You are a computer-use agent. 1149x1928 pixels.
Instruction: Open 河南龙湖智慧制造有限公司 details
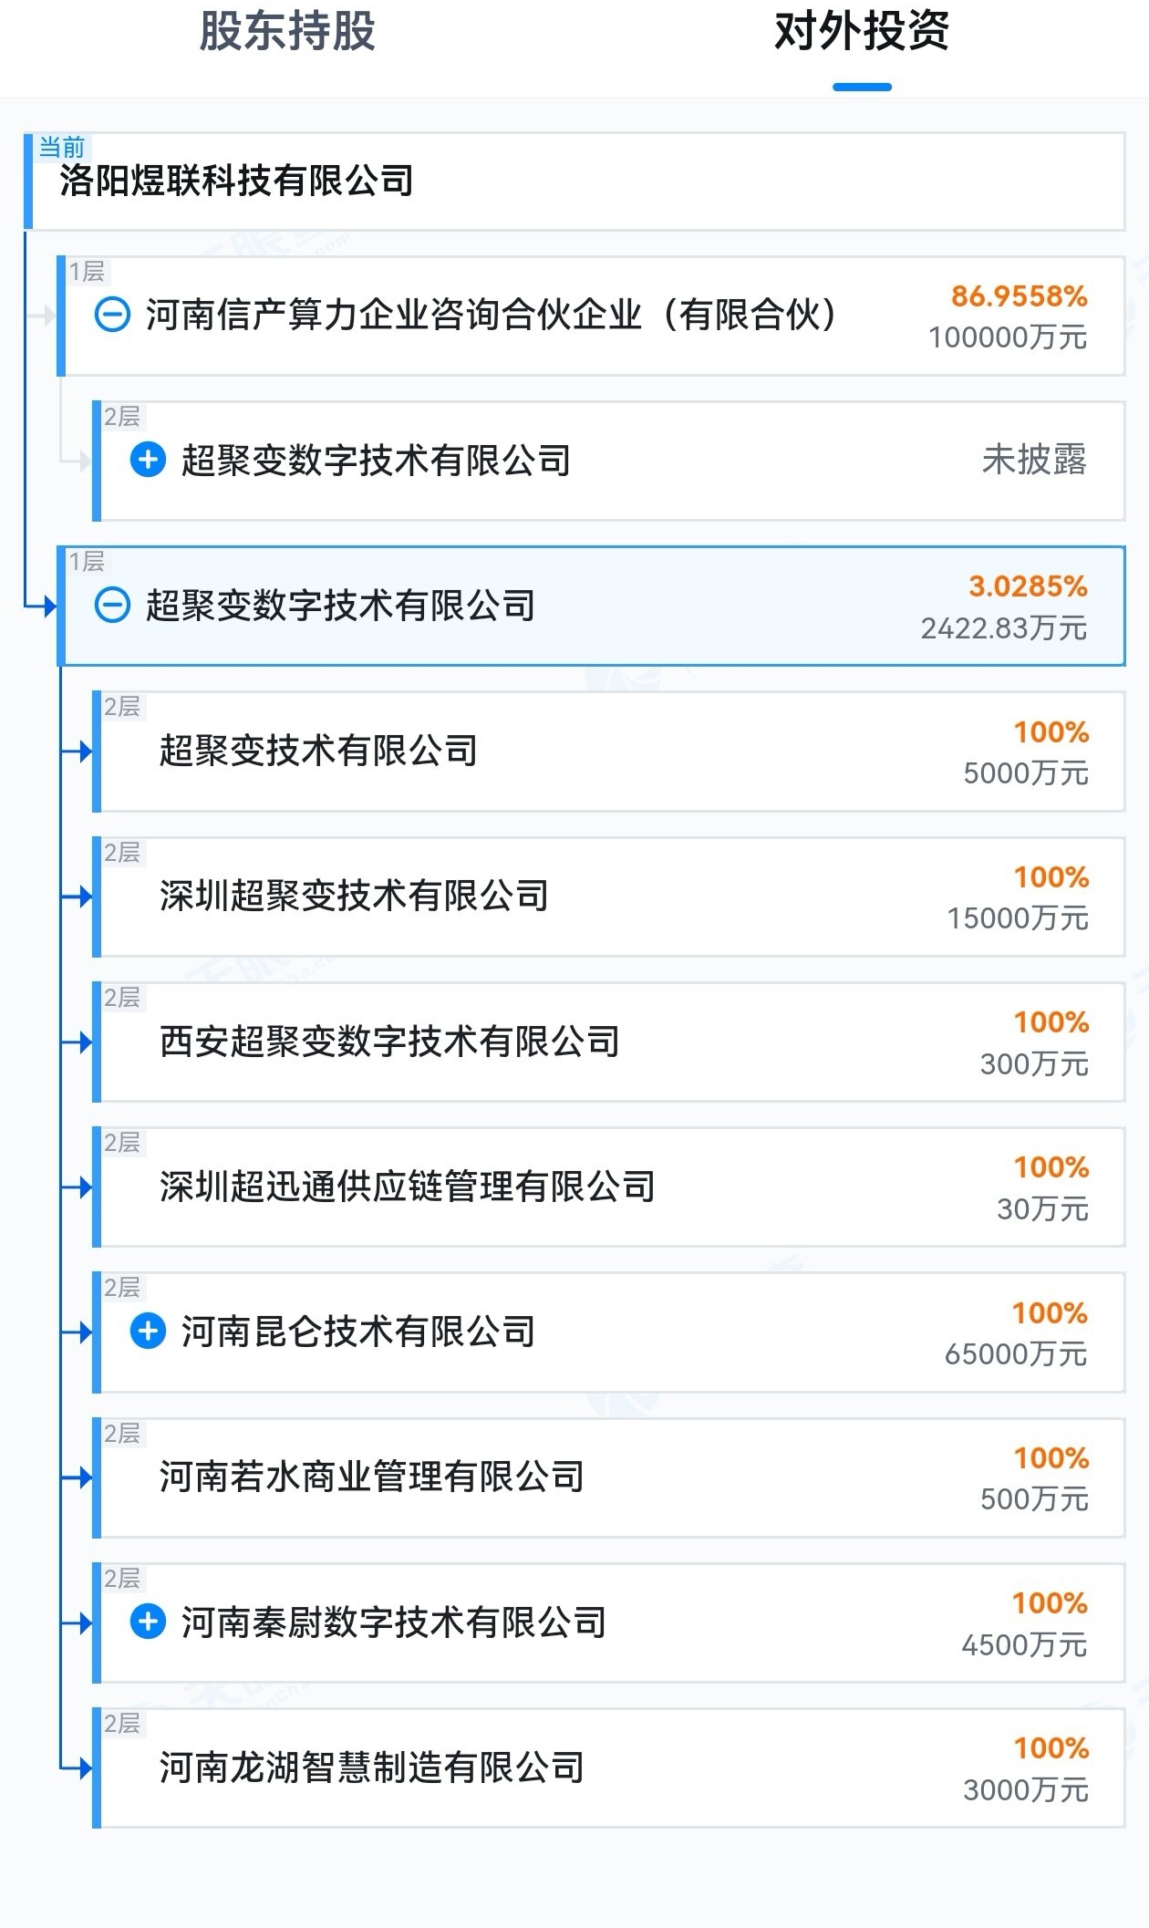(x=371, y=1767)
